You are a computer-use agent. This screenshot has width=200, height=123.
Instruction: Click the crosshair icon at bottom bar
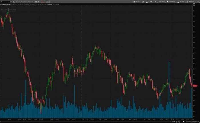[177, 122]
